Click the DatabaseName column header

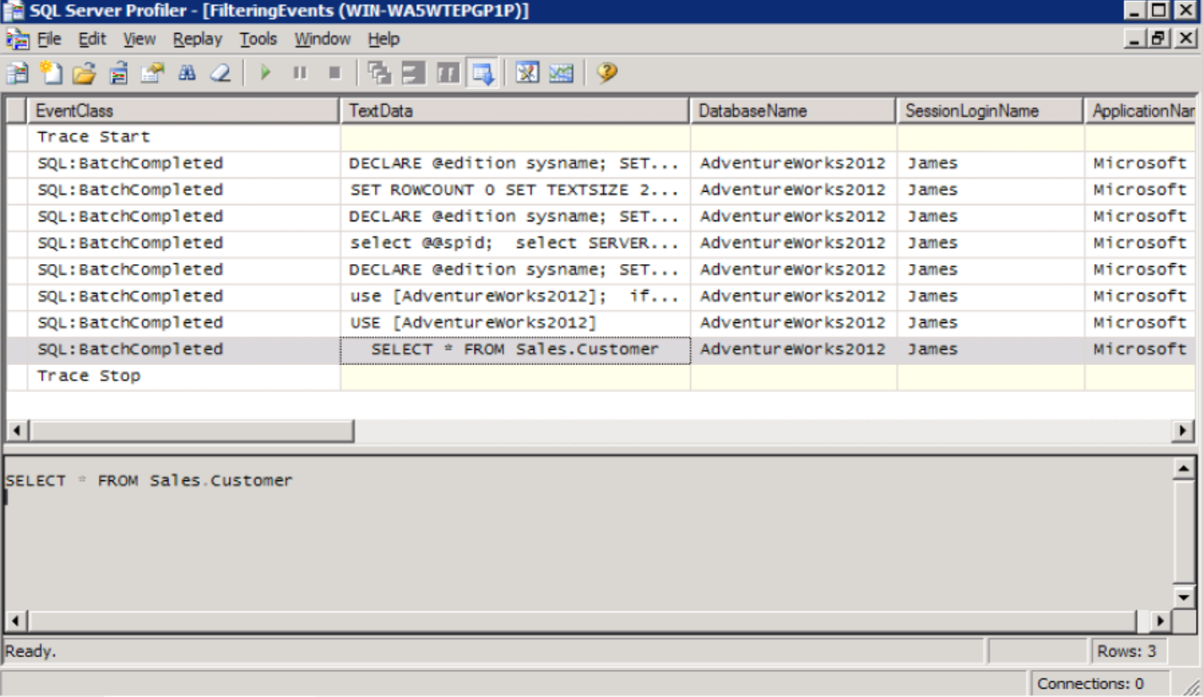tap(793, 112)
